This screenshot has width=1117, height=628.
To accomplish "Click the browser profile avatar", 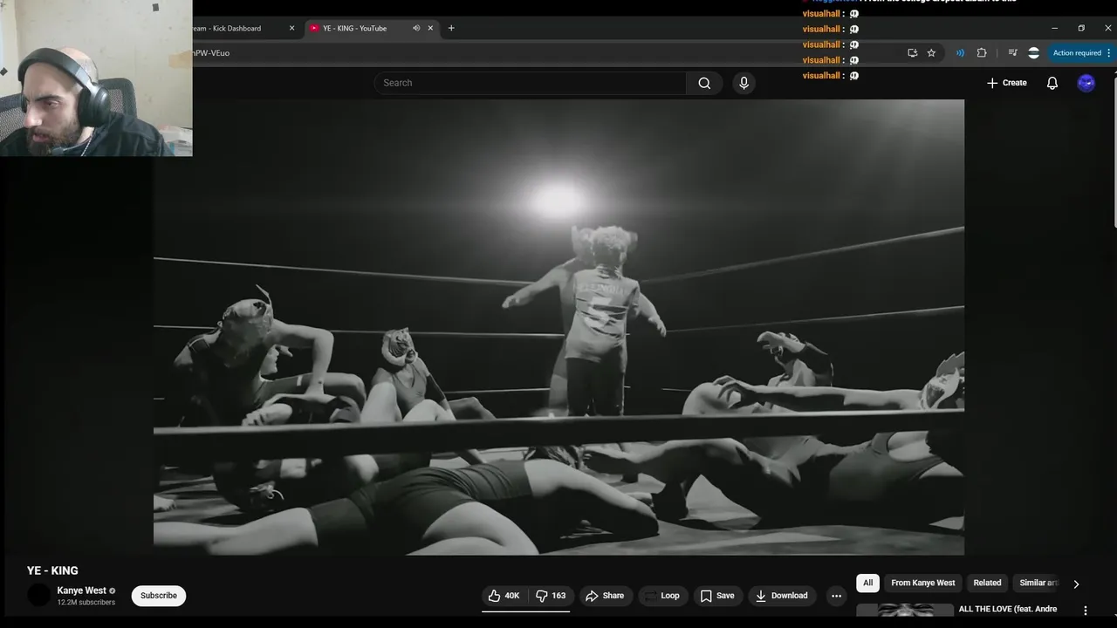I will [x=1034, y=53].
